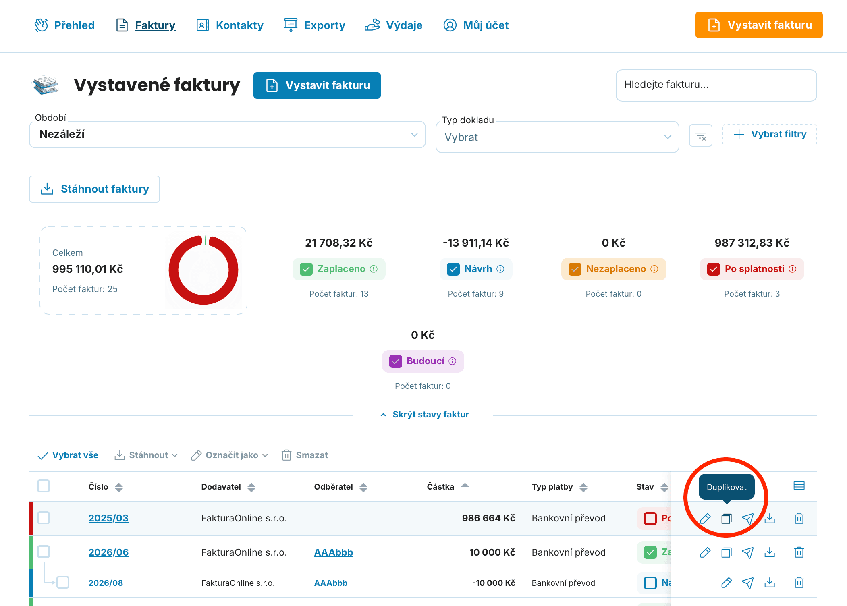Duplicate invoice 2026/06

pos(727,552)
